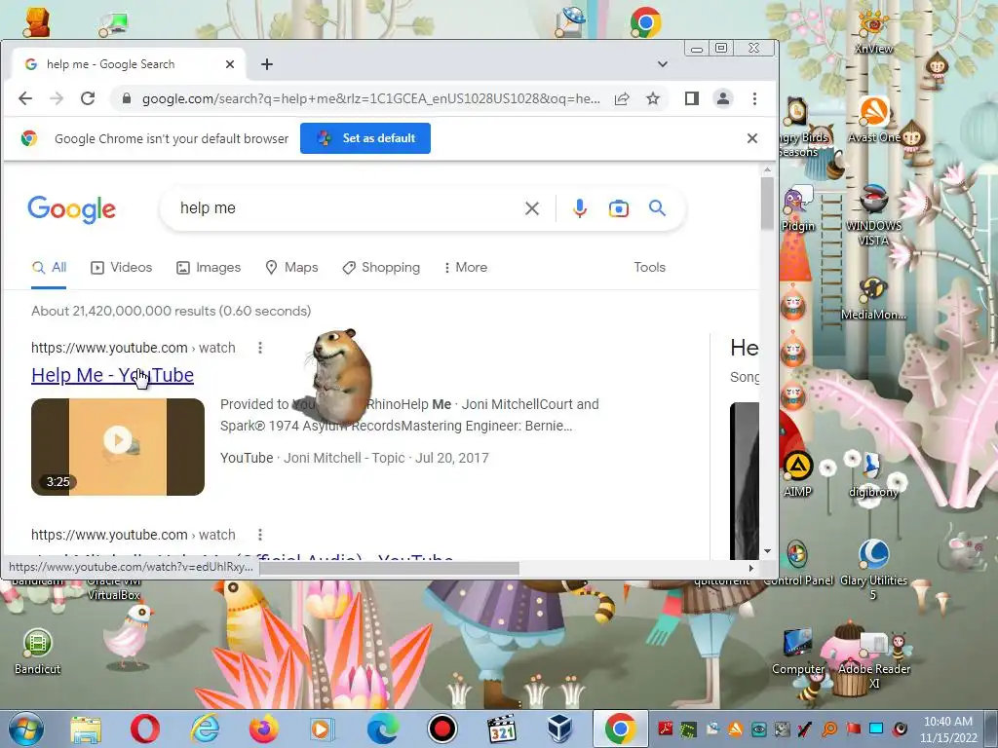Open Bandicam recorder taskbar icon
The width and height of the screenshot is (998, 748).
(x=441, y=729)
